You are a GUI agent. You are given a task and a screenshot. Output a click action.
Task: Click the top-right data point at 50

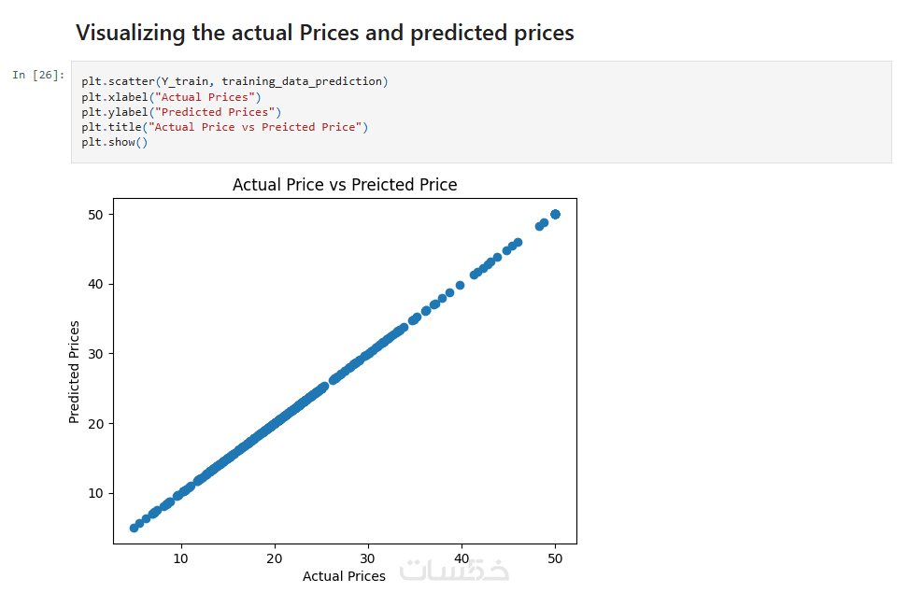(555, 214)
